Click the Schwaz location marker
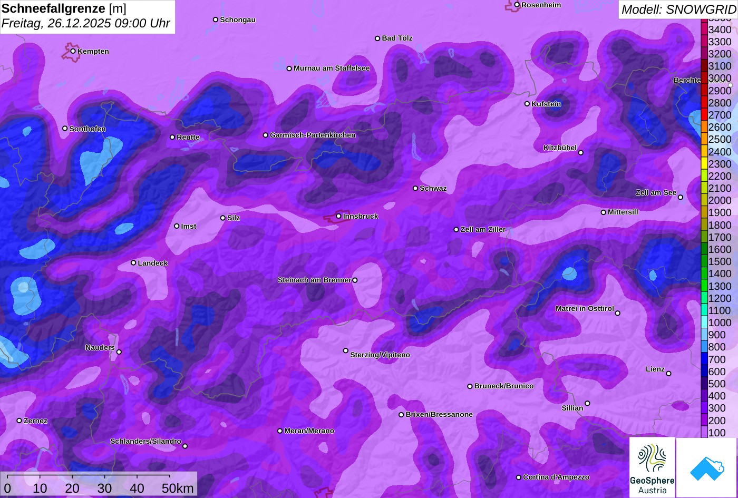Viewport: 738px width, 498px height. [x=415, y=188]
